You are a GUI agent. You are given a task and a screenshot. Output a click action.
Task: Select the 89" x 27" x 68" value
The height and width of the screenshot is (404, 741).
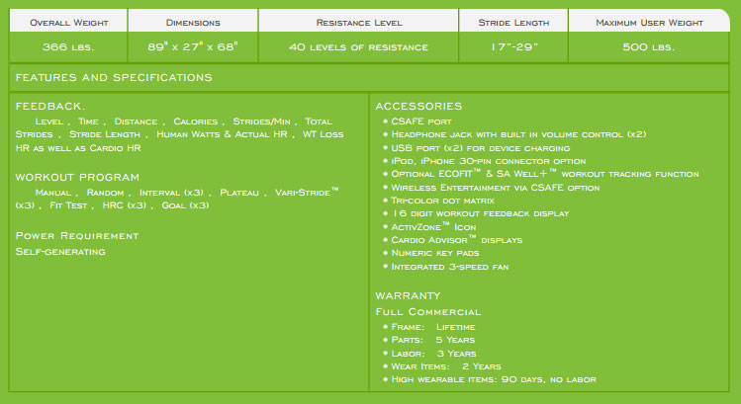click(x=193, y=46)
